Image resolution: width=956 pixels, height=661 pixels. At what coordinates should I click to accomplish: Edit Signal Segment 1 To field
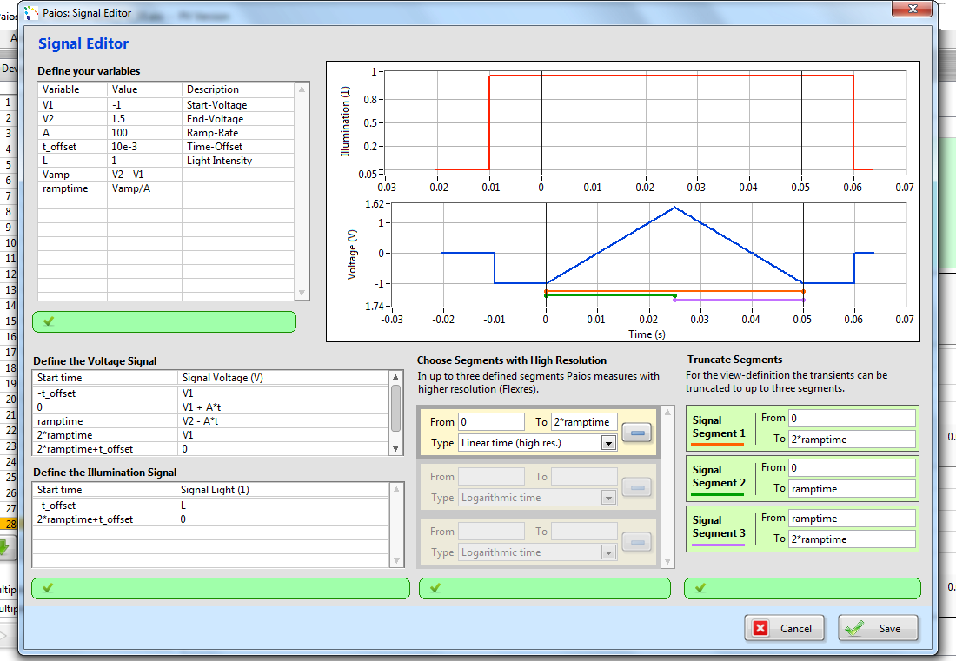852,440
